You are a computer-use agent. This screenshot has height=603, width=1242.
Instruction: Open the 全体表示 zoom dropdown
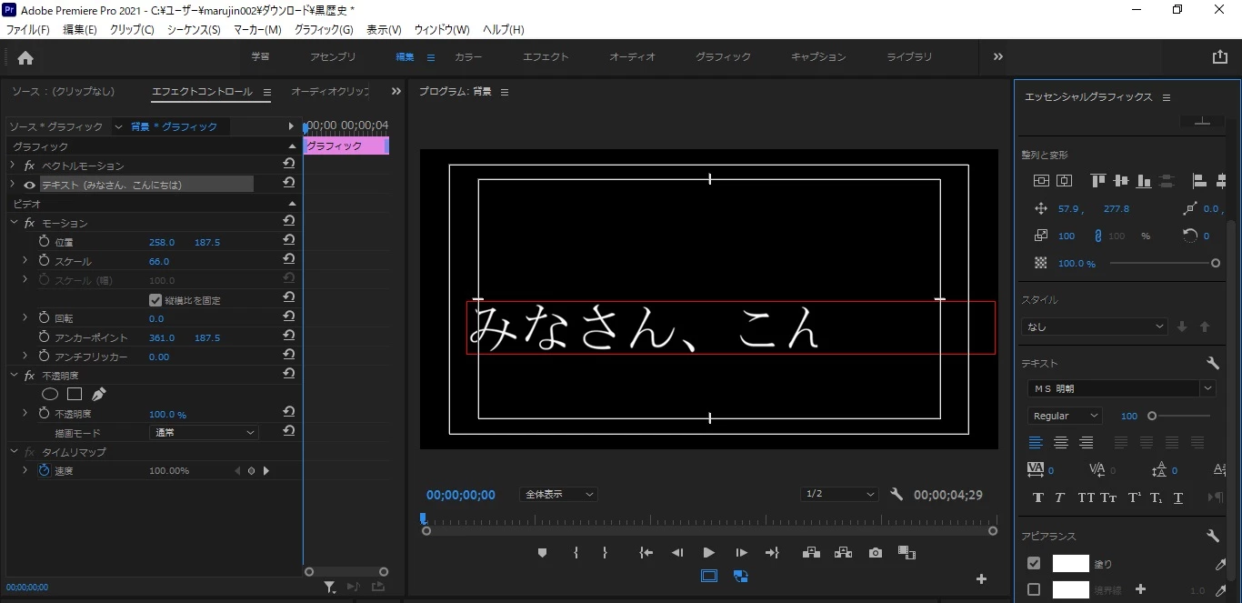point(558,494)
